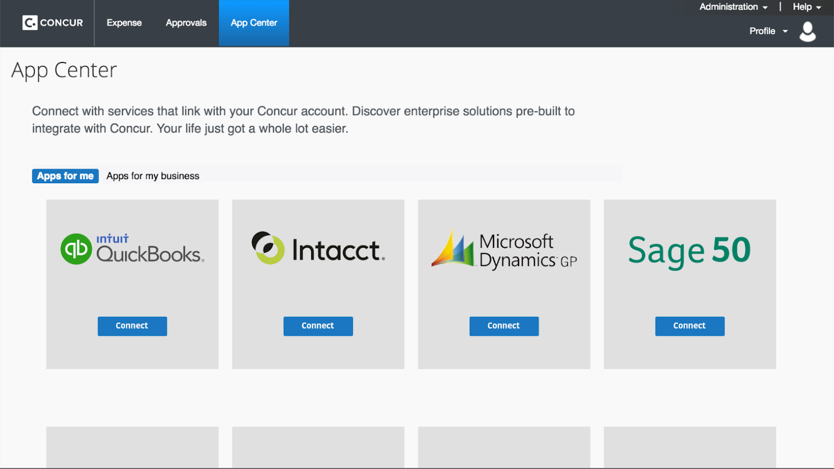The height and width of the screenshot is (469, 834).
Task: Connect Microsoft Dynamics GP
Action: [504, 326]
